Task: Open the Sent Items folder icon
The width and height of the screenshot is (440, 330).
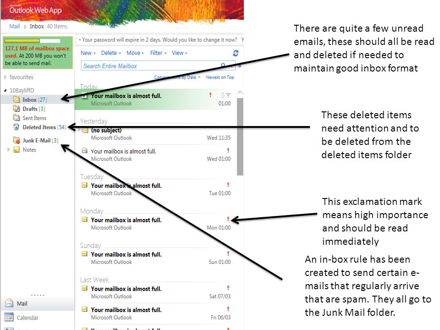Action: coord(16,118)
